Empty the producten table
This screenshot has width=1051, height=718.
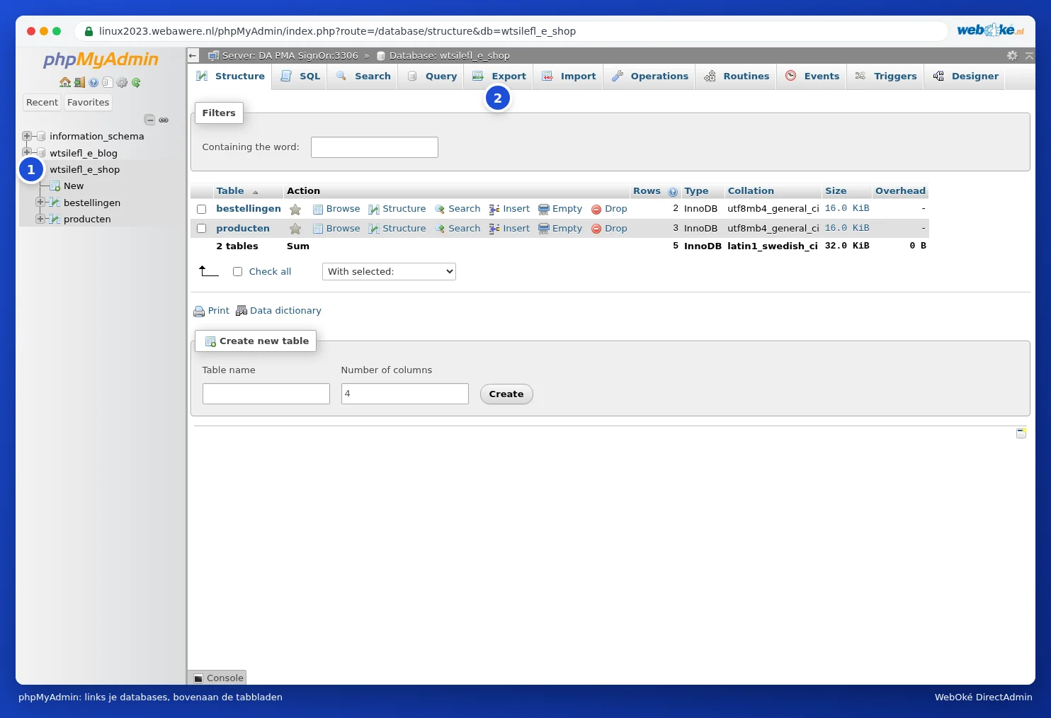click(560, 229)
